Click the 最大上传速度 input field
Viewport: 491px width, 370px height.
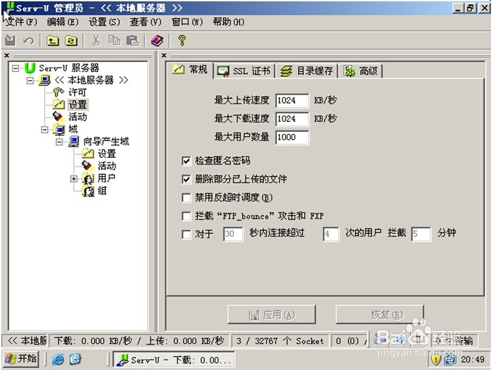[x=292, y=101]
